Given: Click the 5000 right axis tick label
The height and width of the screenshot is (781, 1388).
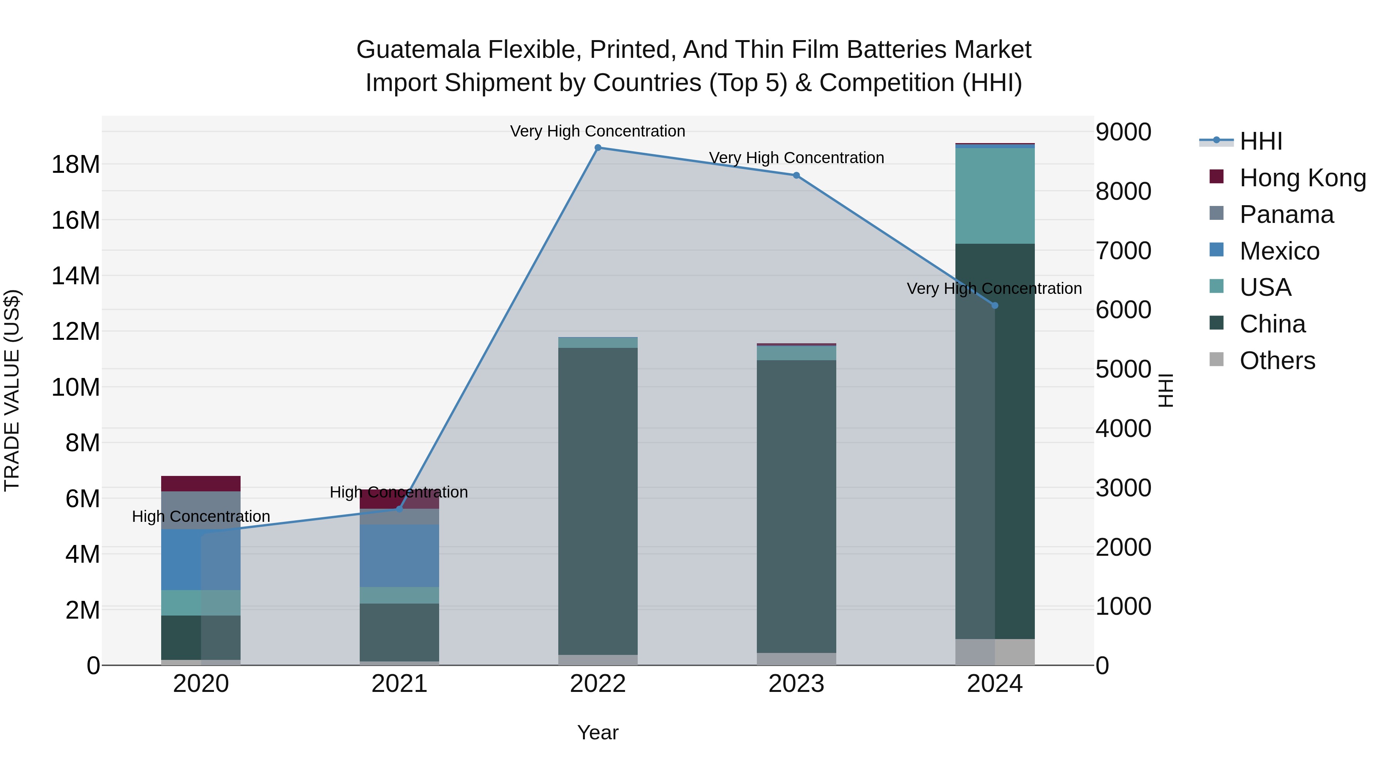Looking at the screenshot, I should 1124,369.
